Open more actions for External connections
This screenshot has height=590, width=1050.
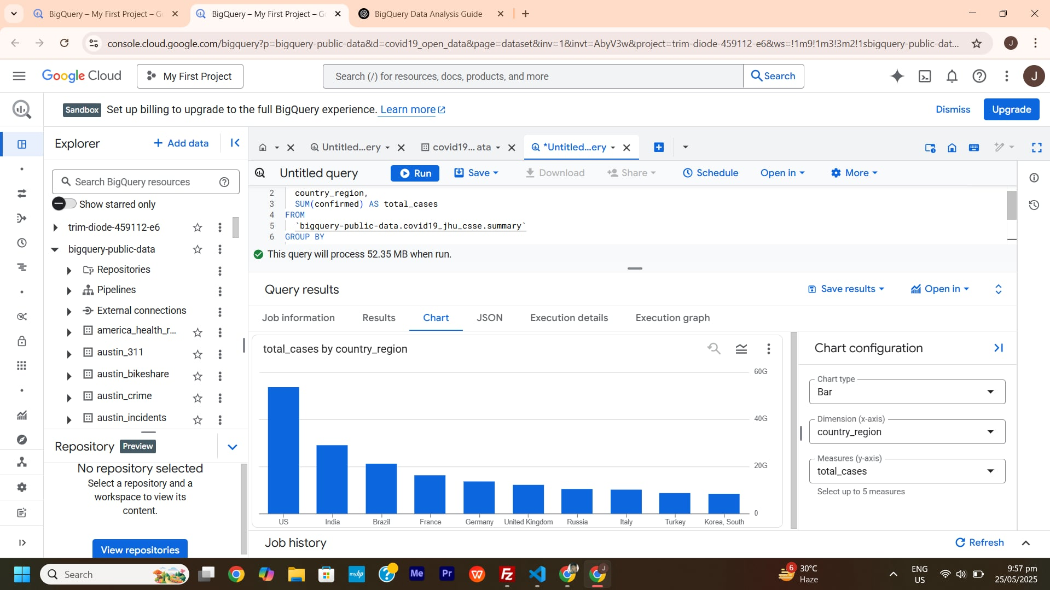click(220, 312)
